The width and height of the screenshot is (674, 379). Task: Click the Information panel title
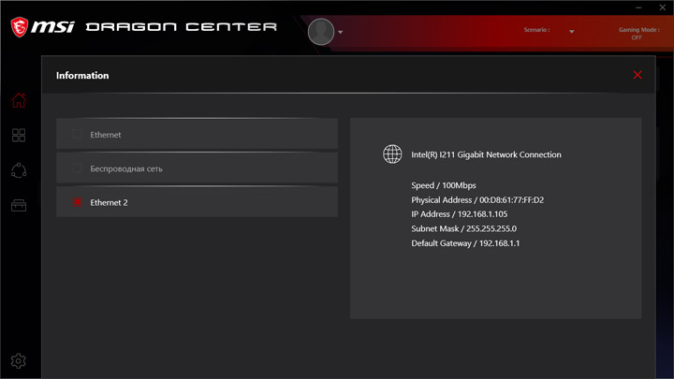82,75
